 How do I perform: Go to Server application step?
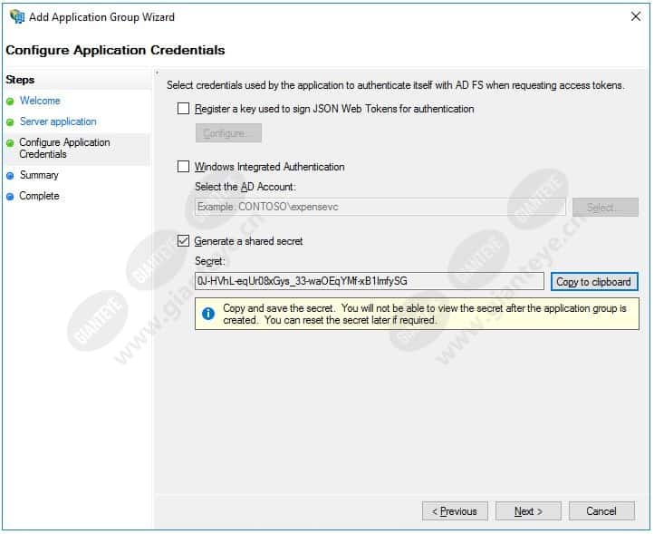[x=58, y=121]
